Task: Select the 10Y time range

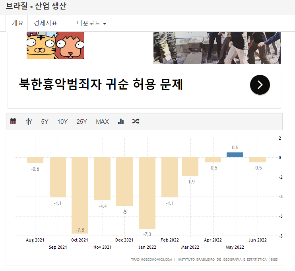Action: [62, 122]
